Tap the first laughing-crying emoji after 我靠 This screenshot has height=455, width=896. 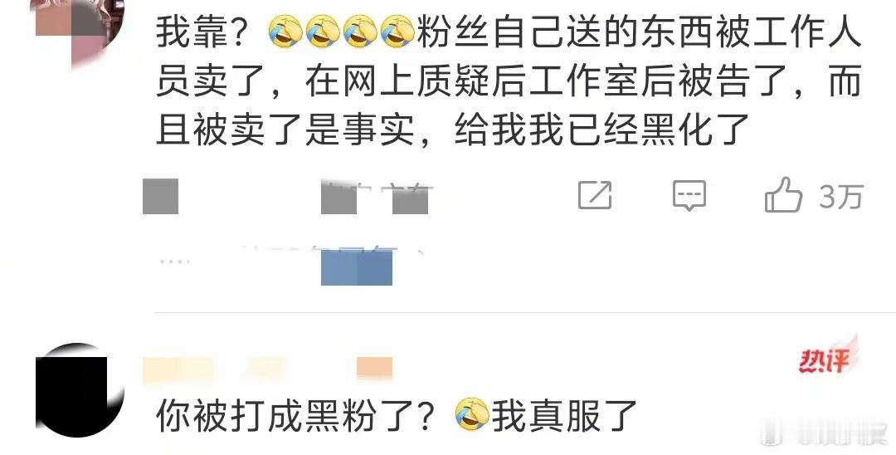click(x=286, y=32)
